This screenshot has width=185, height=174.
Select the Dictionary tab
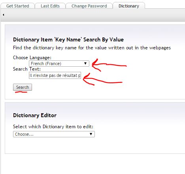tap(129, 6)
